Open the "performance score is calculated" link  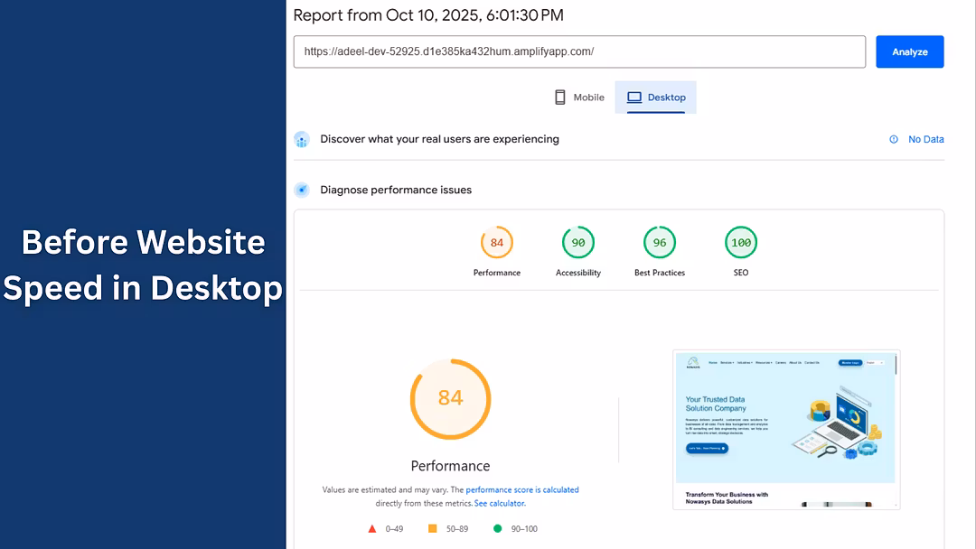pos(522,490)
